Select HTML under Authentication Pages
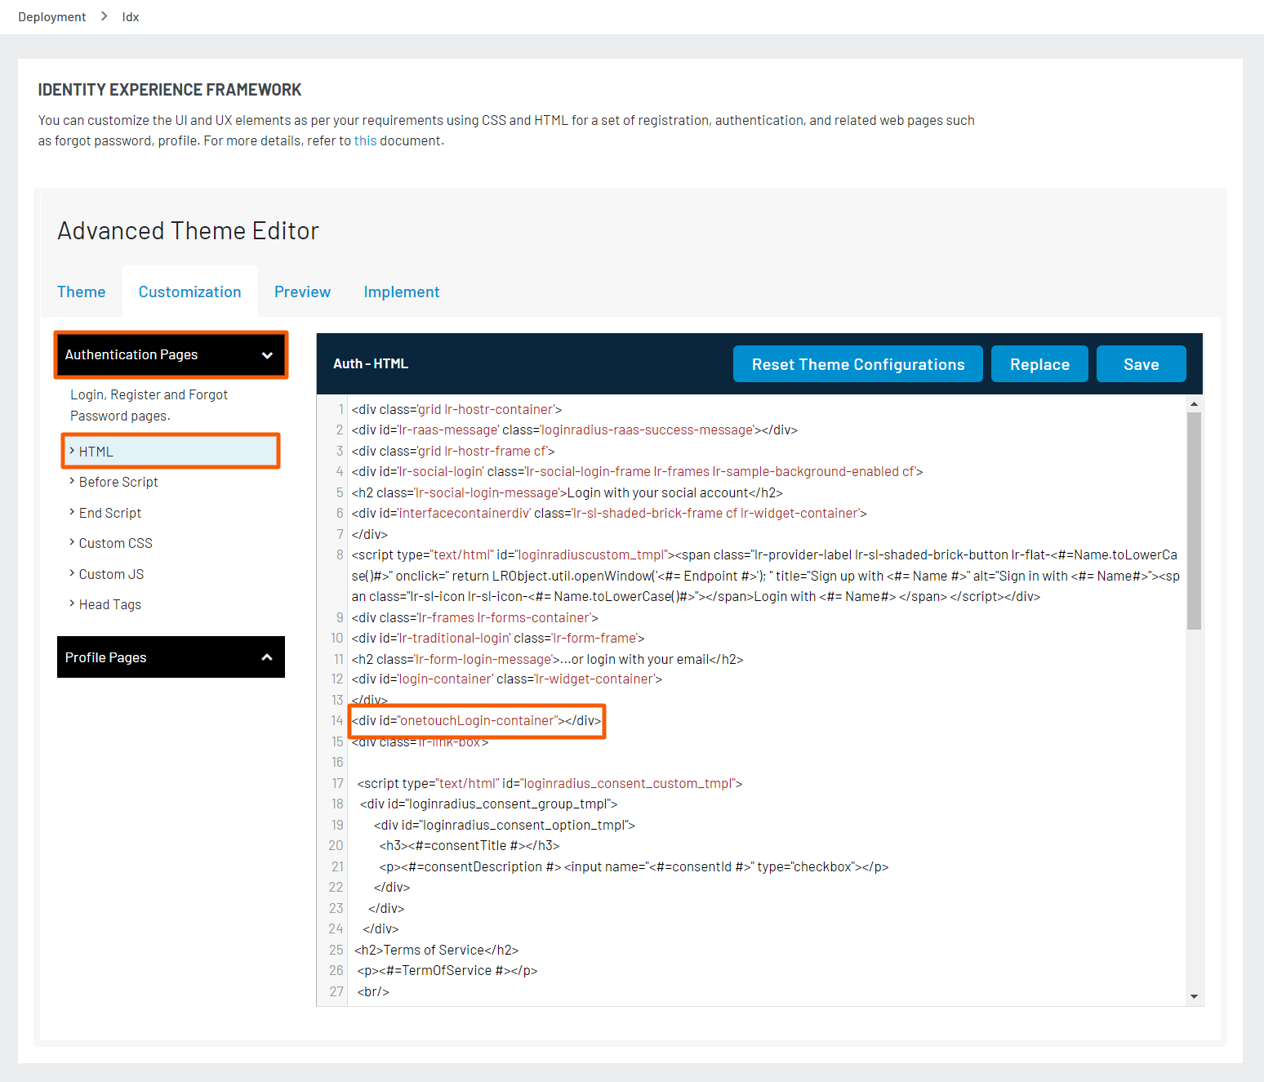This screenshot has width=1264, height=1082. (x=96, y=450)
